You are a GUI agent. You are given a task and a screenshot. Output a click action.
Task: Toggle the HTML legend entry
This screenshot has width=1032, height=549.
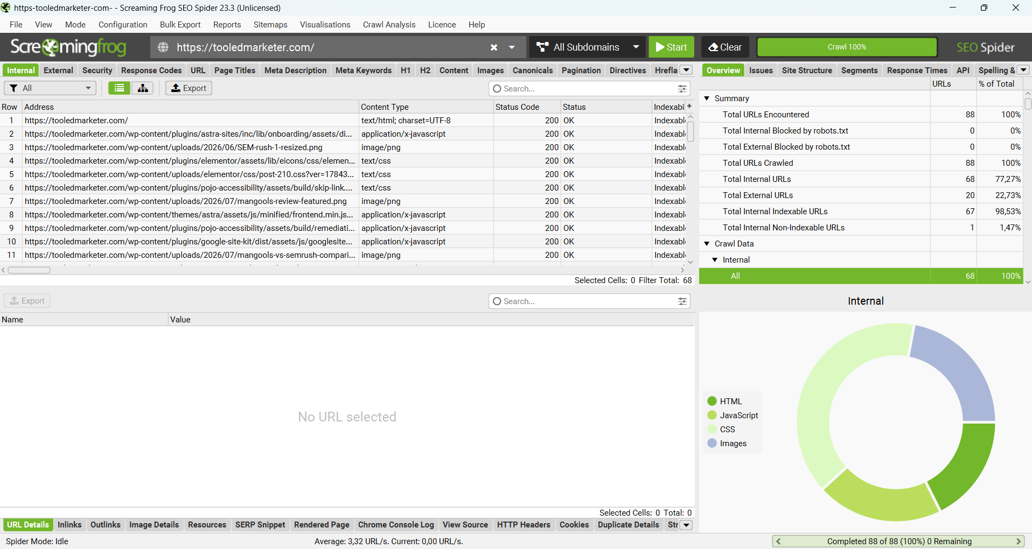[725, 402]
